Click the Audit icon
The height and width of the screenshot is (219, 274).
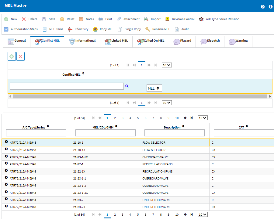[177, 29]
